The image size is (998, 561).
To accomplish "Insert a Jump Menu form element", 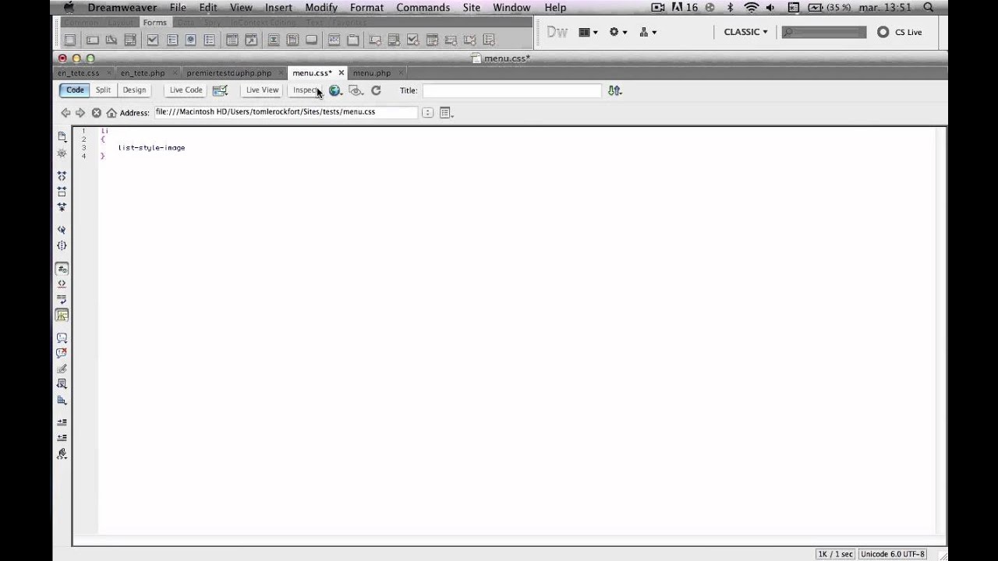I will [251, 40].
